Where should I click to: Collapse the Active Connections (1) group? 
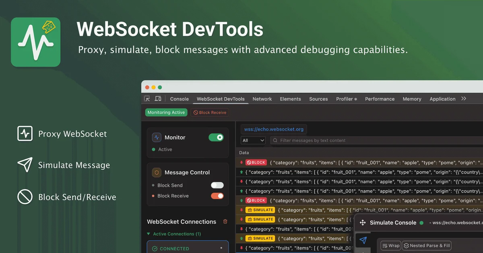pos(174,234)
